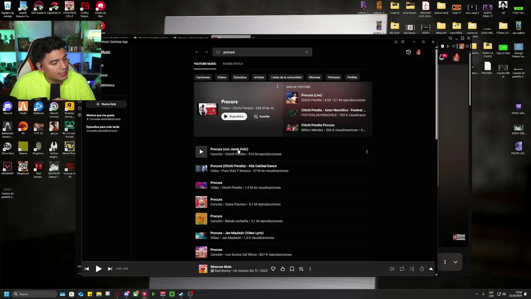The width and height of the screenshot is (531, 299).
Task: Open home icon in Music app title bar
Action: [x=396, y=42]
